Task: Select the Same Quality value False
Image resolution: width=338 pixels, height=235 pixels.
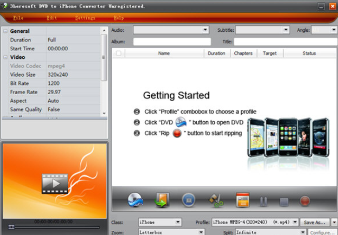Action: [x=54, y=110]
